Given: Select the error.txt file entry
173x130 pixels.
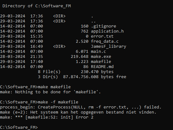Looking at the screenshot, I should click(x=102, y=36).
